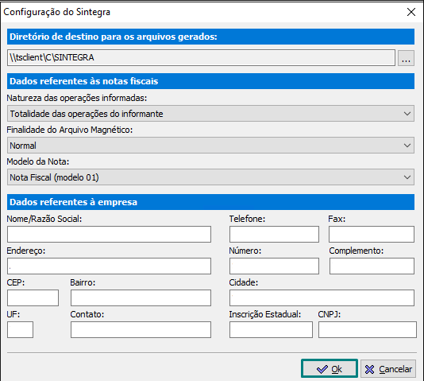
Task: Select the Complemento field
Action: pos(372,266)
